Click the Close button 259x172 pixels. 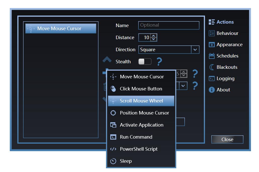pyautogui.click(x=227, y=139)
